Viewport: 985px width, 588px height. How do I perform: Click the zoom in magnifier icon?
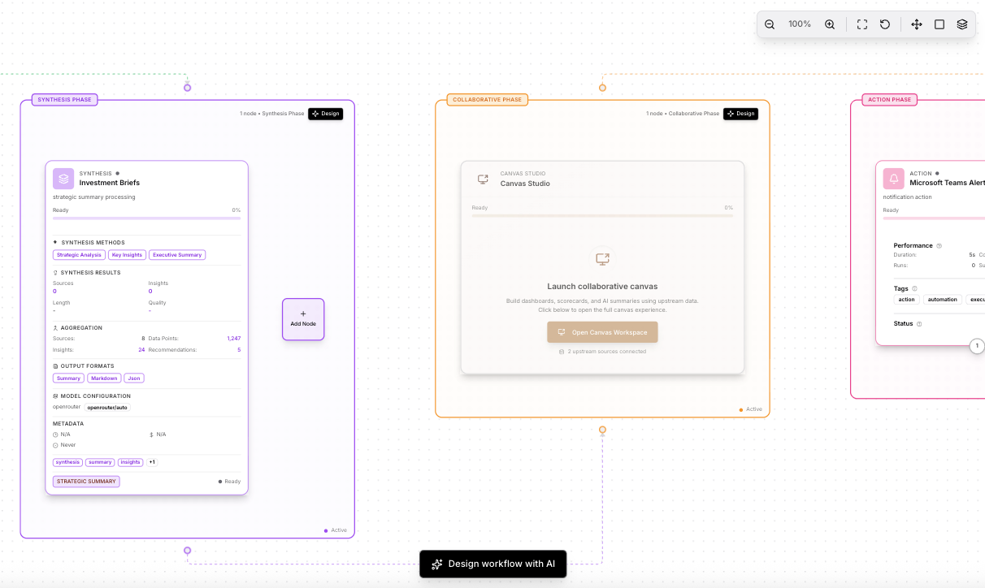pos(830,24)
